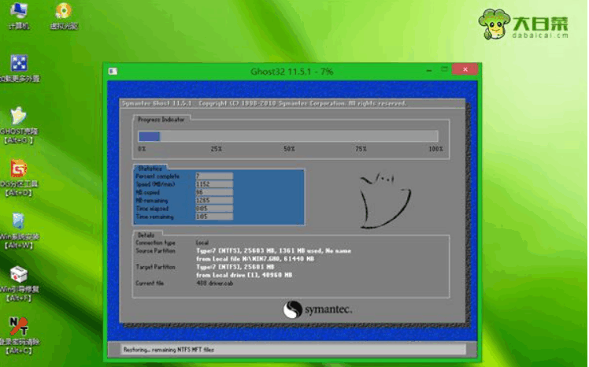Screen dimensions: 589x367
Task: Click the "Connection type" label
Action: click(x=155, y=243)
